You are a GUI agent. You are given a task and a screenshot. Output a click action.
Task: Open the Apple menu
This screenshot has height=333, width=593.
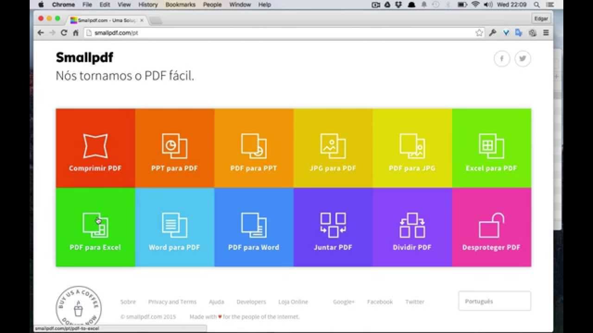(x=41, y=5)
